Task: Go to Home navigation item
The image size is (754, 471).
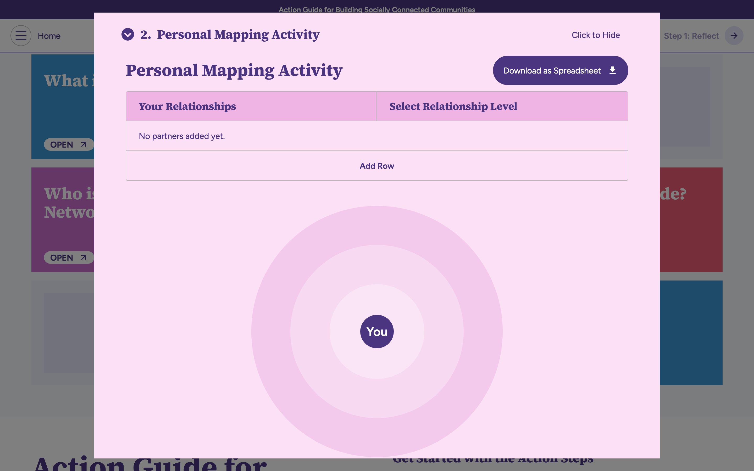Action: point(49,36)
